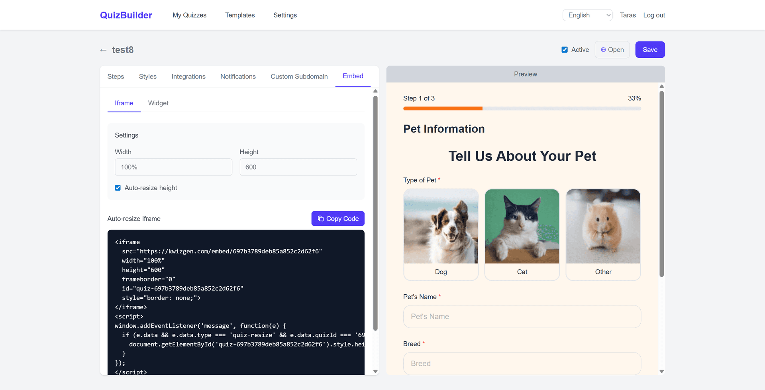Expand the Preview panel header
Screen dimensions: 765x390
[x=525, y=74]
